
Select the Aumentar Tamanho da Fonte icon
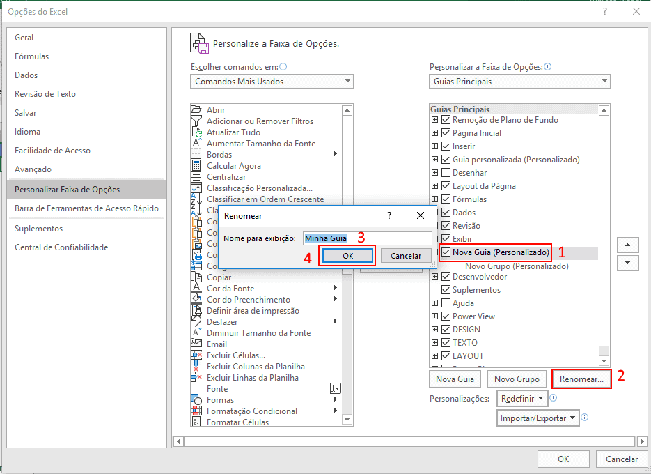(198, 143)
